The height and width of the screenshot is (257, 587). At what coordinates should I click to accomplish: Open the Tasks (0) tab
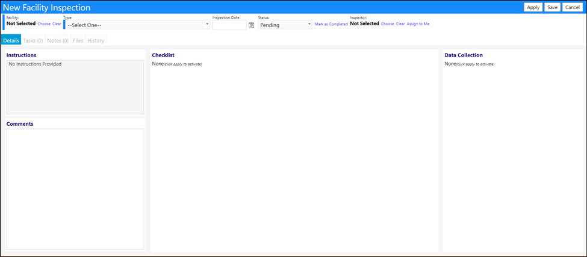[33, 40]
